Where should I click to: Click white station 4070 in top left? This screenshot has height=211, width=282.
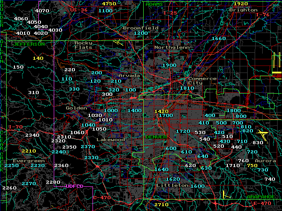(x=42, y=11)
